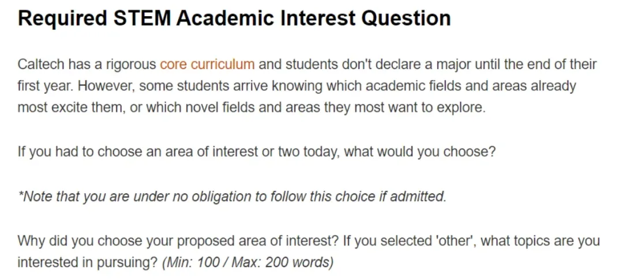Viewport: 623px width, 279px height.
Task: Click the phrase first year
Action: tap(44, 86)
